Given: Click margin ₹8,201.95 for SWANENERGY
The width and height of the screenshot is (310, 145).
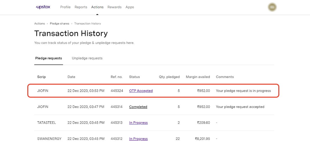Looking at the screenshot, I should coord(202,139).
